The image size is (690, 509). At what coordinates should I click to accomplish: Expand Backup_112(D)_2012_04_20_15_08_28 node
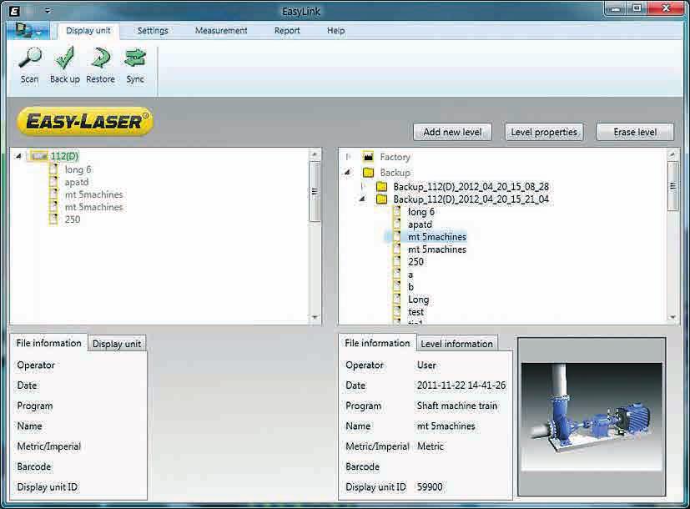click(x=362, y=187)
